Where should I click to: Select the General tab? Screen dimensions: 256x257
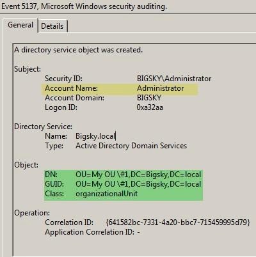coord(20,25)
